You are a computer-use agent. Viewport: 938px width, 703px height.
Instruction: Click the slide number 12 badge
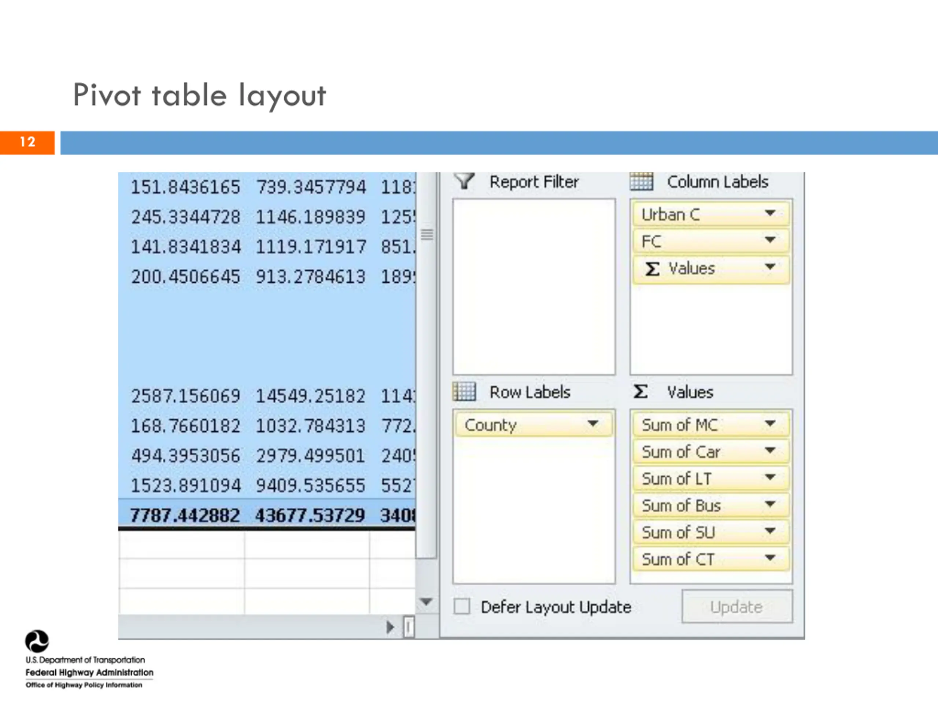pos(27,142)
